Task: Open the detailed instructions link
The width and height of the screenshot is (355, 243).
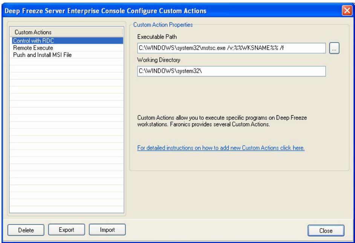Action: click(221, 148)
